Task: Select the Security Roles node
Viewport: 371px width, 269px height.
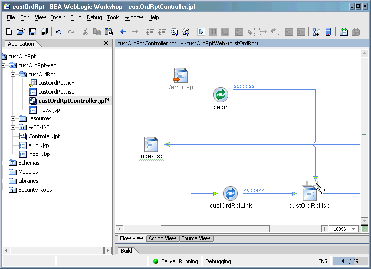Action: pos(35,190)
